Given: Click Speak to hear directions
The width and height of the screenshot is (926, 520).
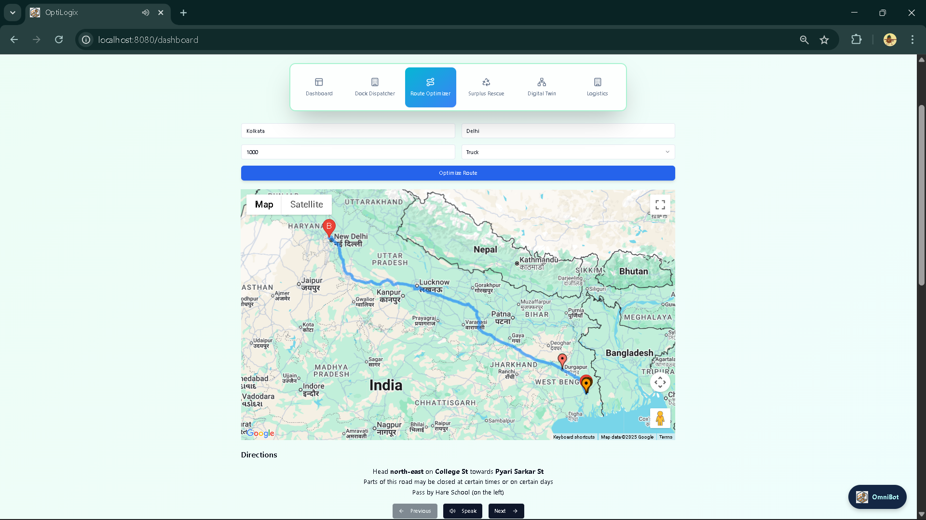Looking at the screenshot, I should coord(463,511).
